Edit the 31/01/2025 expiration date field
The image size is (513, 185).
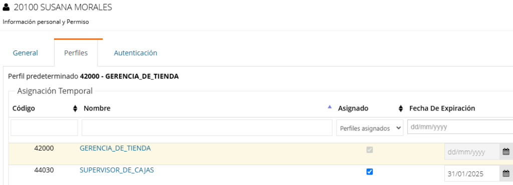(x=472, y=173)
